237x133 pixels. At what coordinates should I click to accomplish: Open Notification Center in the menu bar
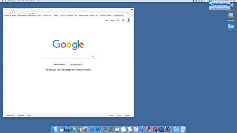(x=234, y=1)
